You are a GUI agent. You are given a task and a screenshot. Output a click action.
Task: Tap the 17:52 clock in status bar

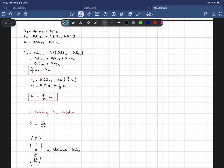click(x=6, y=3)
